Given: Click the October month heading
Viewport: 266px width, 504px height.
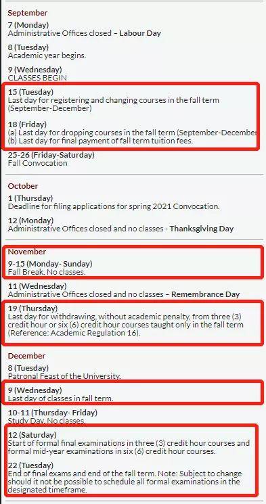Looking at the screenshot, I should coord(23,186).
